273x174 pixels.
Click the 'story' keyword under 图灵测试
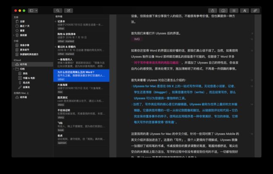[x=61, y=105]
